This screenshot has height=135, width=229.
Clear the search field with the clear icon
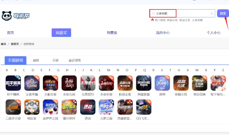point(212,13)
